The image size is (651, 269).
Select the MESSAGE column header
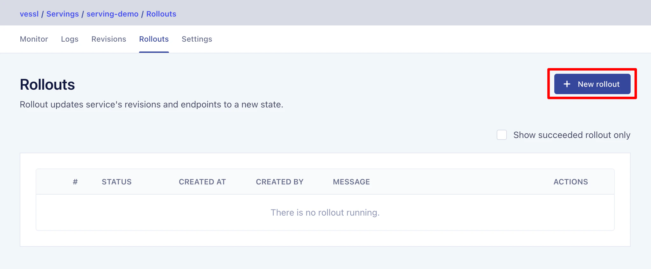[351, 182]
